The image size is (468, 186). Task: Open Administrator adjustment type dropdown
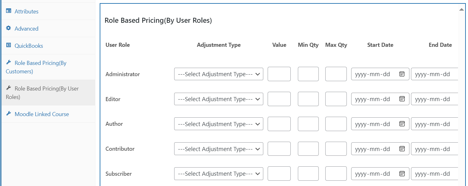[218, 74]
